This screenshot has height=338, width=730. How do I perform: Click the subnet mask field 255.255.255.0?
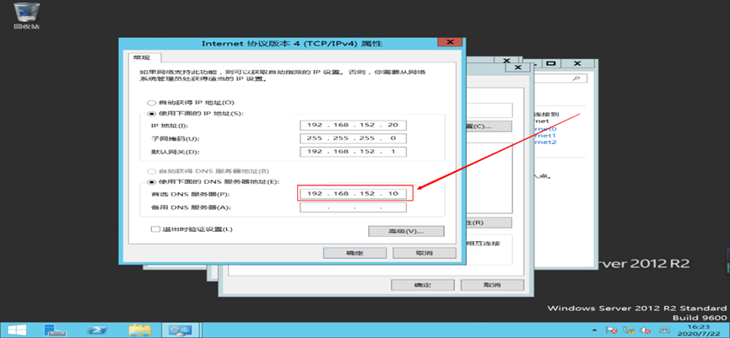pos(353,138)
